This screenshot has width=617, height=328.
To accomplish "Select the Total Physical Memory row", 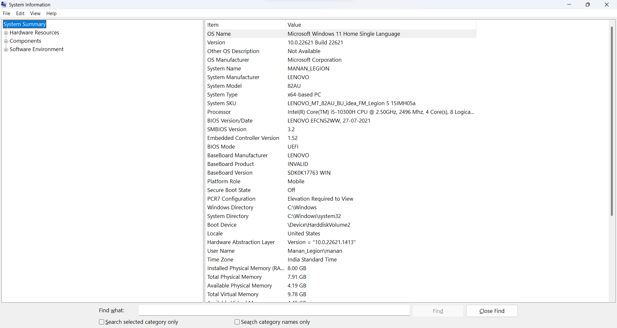I will point(341,277).
